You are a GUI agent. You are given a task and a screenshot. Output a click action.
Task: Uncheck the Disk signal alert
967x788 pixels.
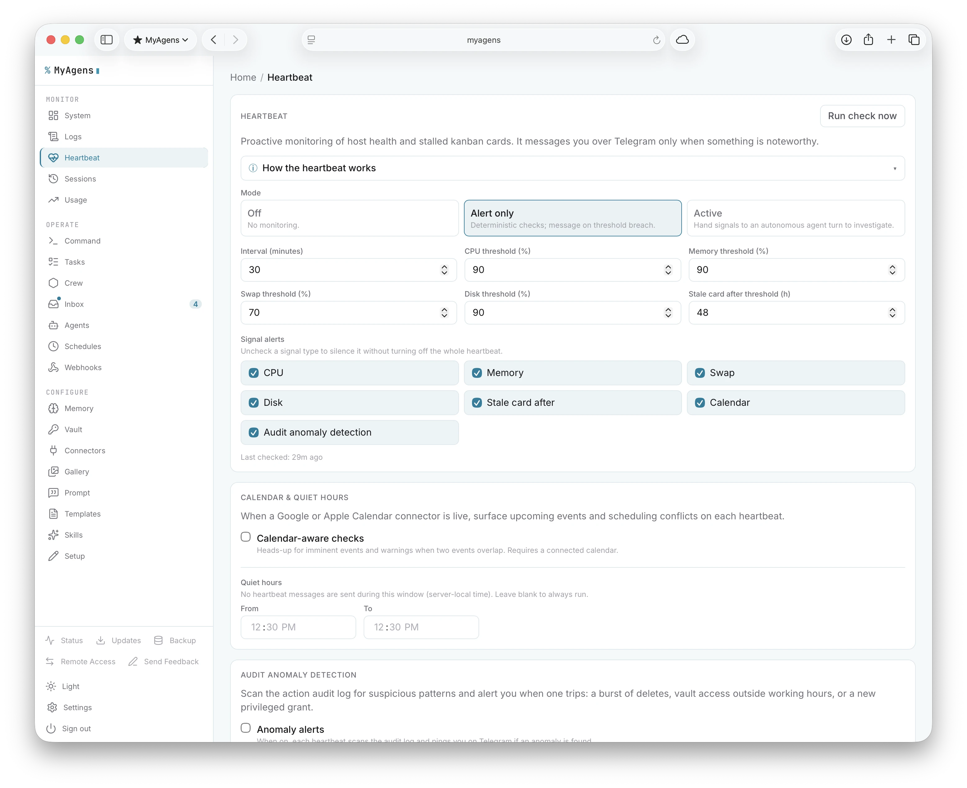tap(254, 403)
